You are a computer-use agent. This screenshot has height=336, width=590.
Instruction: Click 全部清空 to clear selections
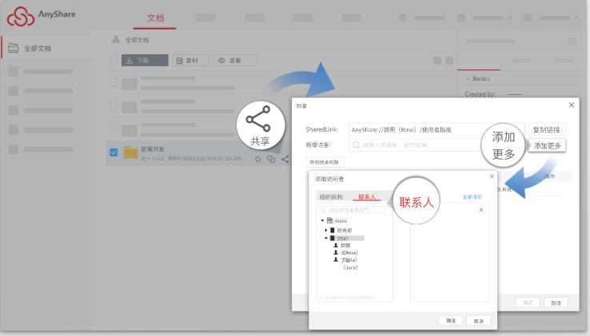point(474,196)
